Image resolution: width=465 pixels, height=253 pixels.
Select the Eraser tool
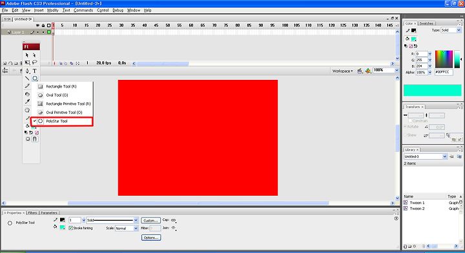(x=27, y=110)
